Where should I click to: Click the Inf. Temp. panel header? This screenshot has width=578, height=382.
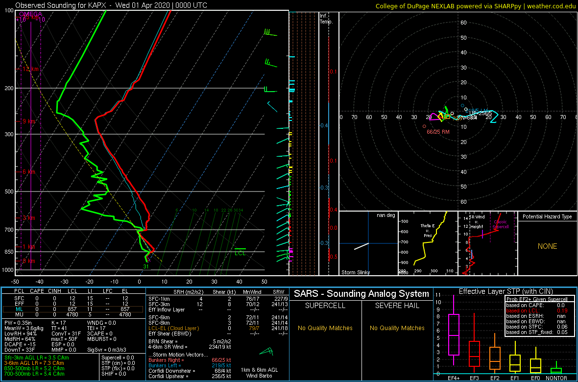click(326, 19)
